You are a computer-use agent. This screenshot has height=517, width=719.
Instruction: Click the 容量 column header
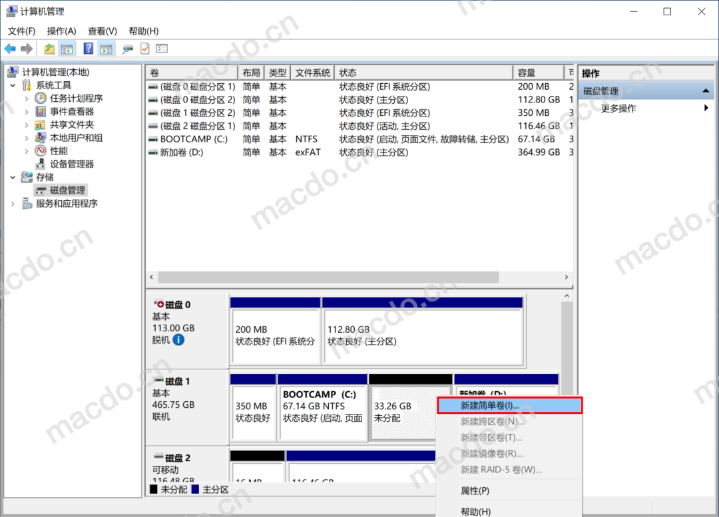click(538, 73)
